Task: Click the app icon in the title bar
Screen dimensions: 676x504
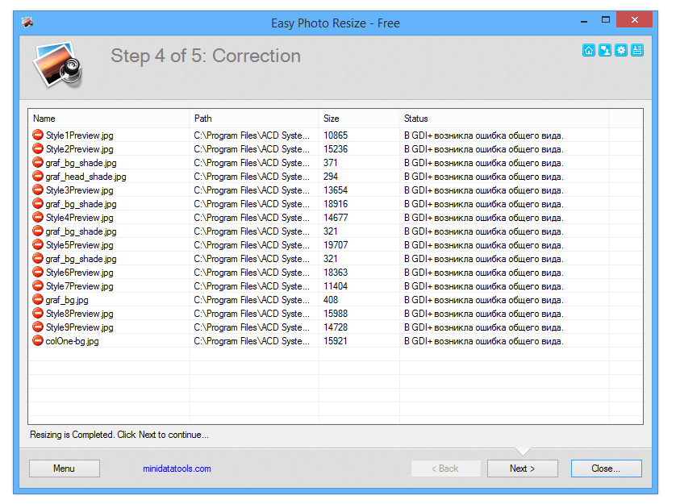Action: coord(27,22)
